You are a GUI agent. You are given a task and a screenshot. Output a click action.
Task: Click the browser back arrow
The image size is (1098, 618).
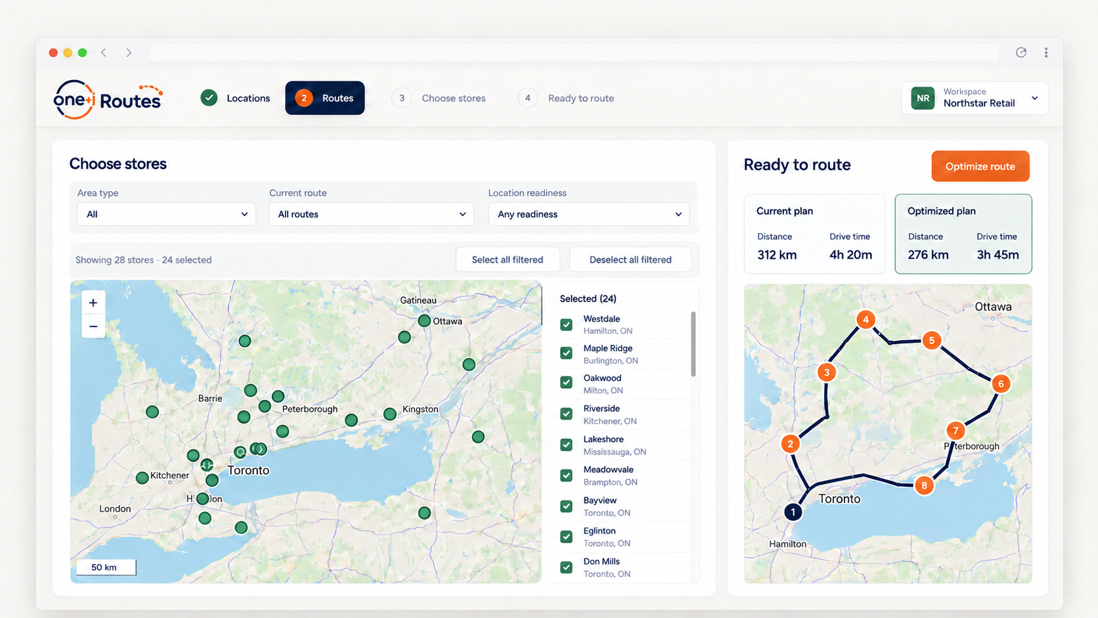click(x=104, y=53)
